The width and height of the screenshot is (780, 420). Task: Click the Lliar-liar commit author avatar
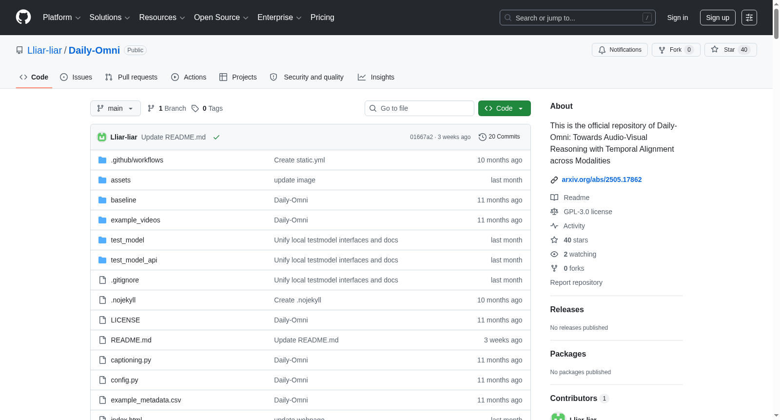[x=102, y=137]
